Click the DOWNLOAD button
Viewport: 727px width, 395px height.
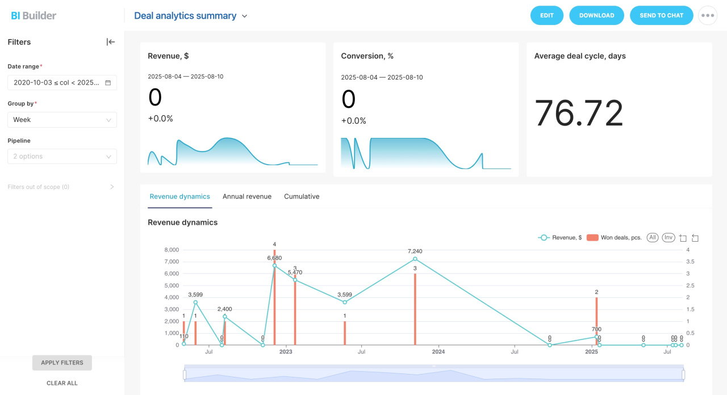coord(596,15)
